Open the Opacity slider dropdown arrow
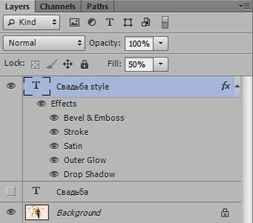This screenshot has height=223, width=253. tap(160, 43)
